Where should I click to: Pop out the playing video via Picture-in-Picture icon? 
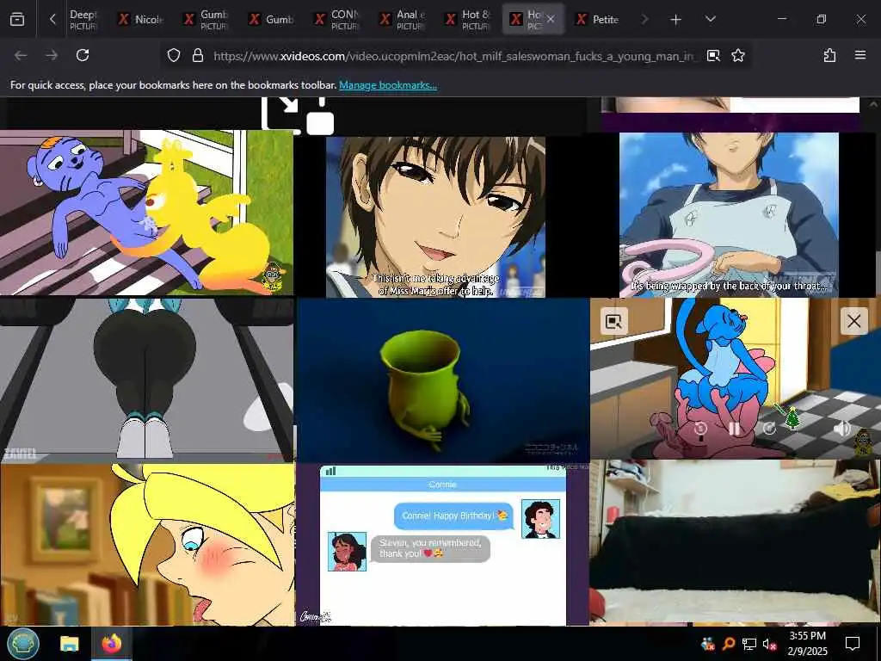click(x=613, y=322)
